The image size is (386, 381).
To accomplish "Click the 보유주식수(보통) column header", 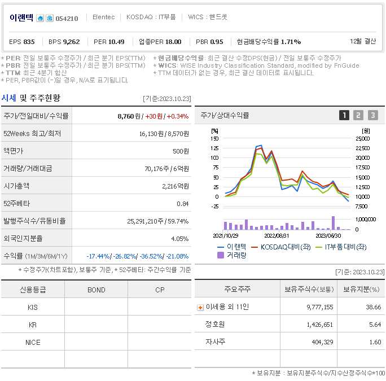I will pyautogui.click(x=309, y=289).
